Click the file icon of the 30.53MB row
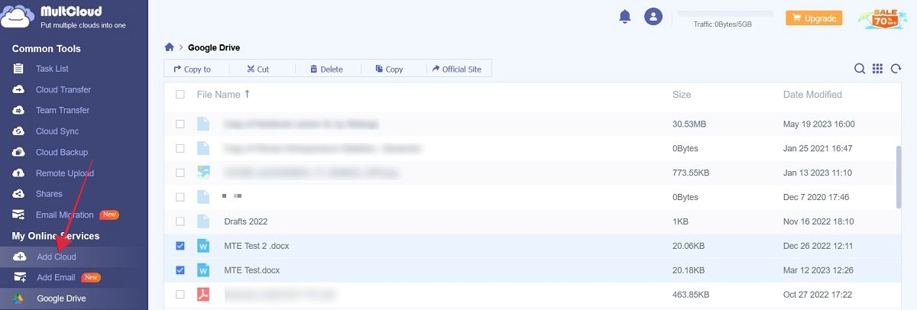 tap(203, 124)
